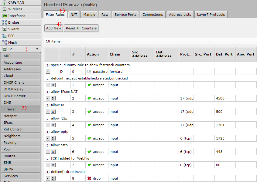The width and height of the screenshot is (257, 182).
Task: Click the green accept checkmark on rule 2
Action: pyautogui.click(x=89, y=98)
